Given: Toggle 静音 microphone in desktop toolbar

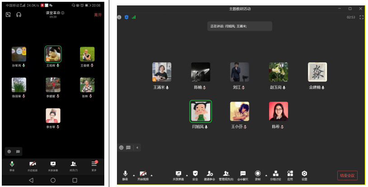Looking at the screenshot, I should point(125,174).
